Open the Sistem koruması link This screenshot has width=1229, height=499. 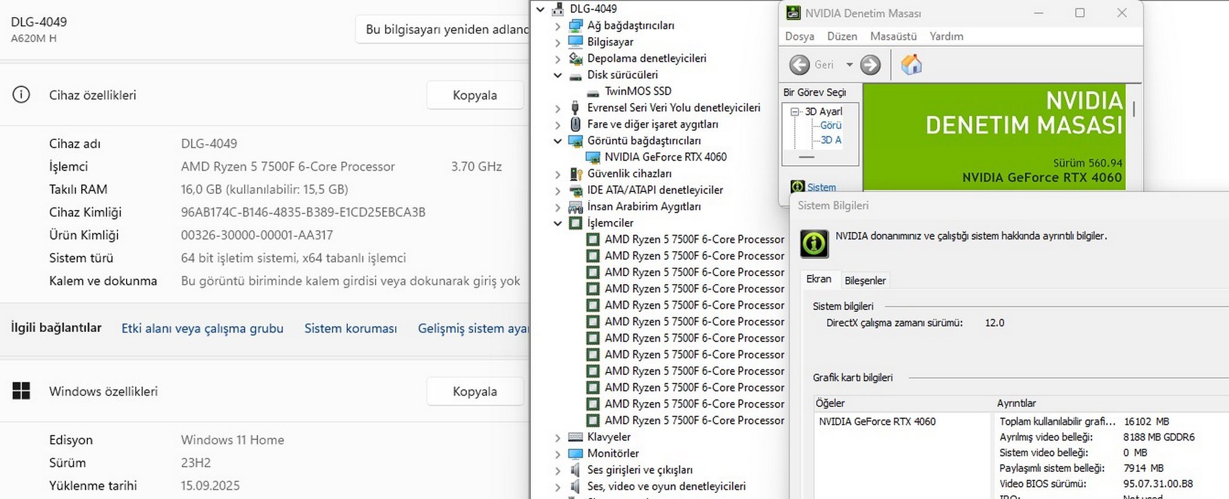[350, 328]
